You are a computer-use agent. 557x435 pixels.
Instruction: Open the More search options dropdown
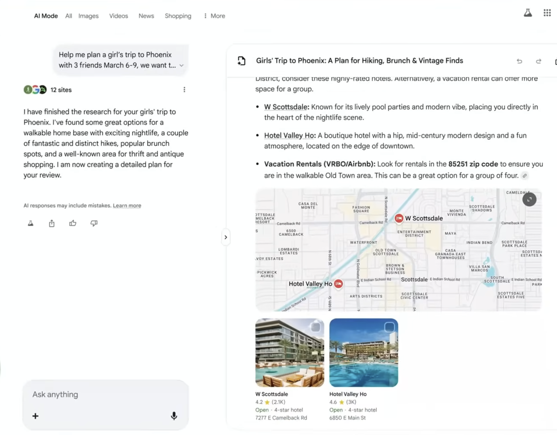[214, 16]
